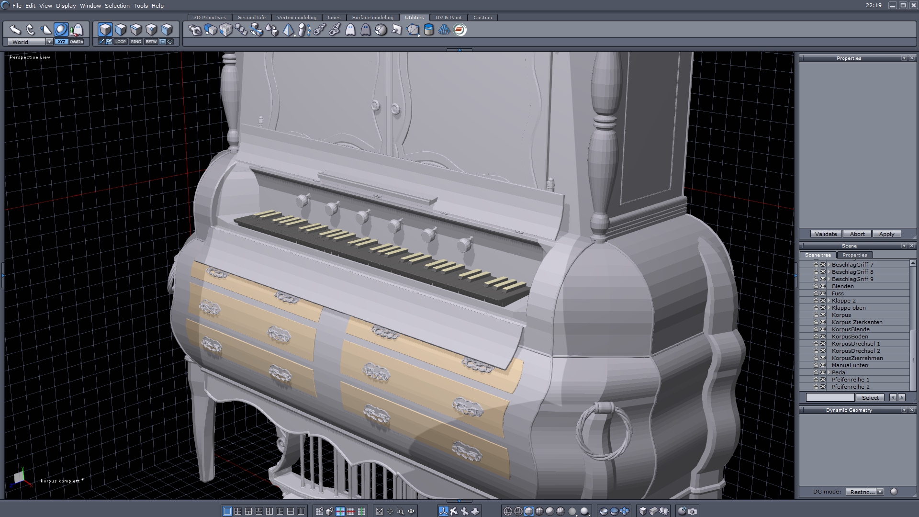The image size is (919, 517).
Task: Switch to the Vertex modeling tab
Action: pos(296,18)
